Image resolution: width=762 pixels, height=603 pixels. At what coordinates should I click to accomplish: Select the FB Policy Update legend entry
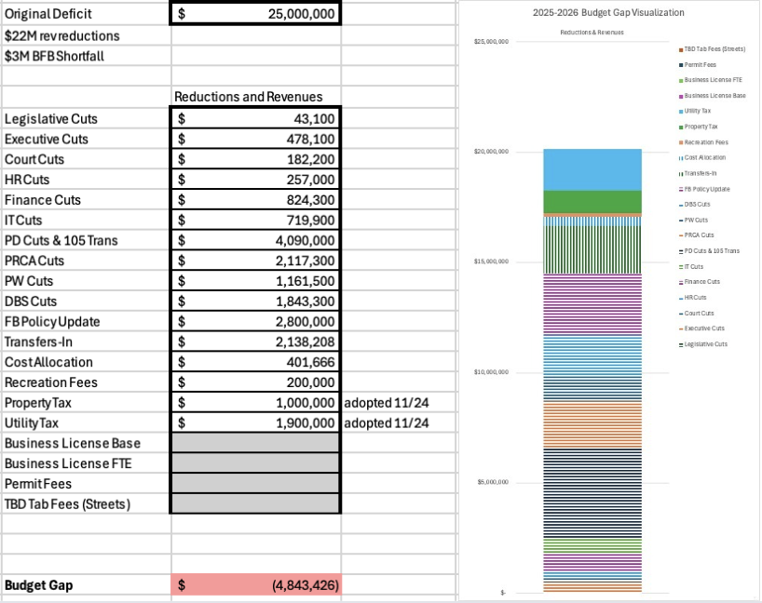[707, 189]
